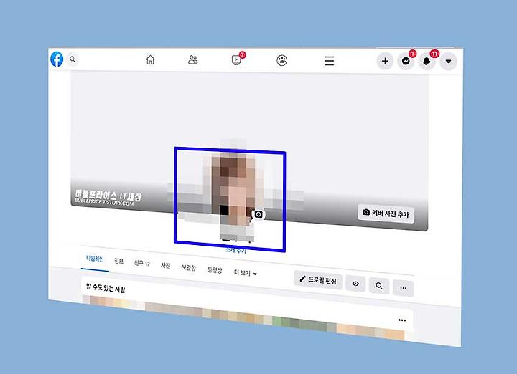517x374 pixels.
Task: Expand the account dropdown arrow
Action: coord(448,62)
